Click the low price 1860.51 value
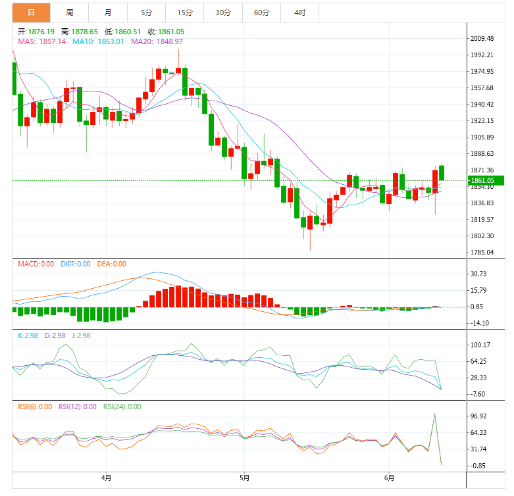This screenshot has width=514, height=496. pyautogui.click(x=128, y=32)
